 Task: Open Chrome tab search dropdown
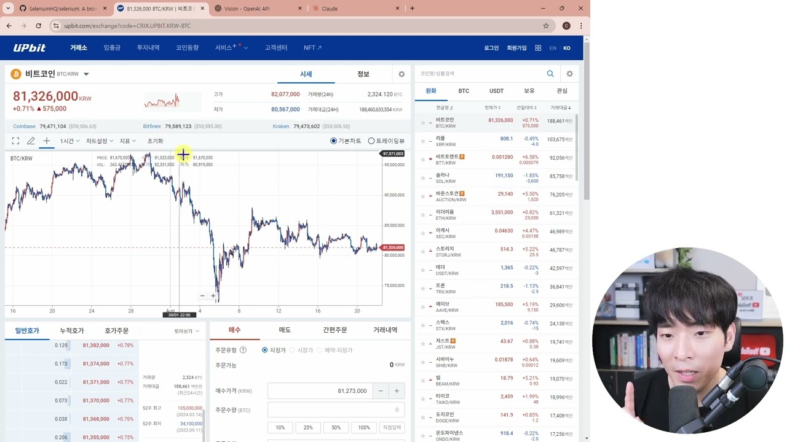tap(8, 9)
